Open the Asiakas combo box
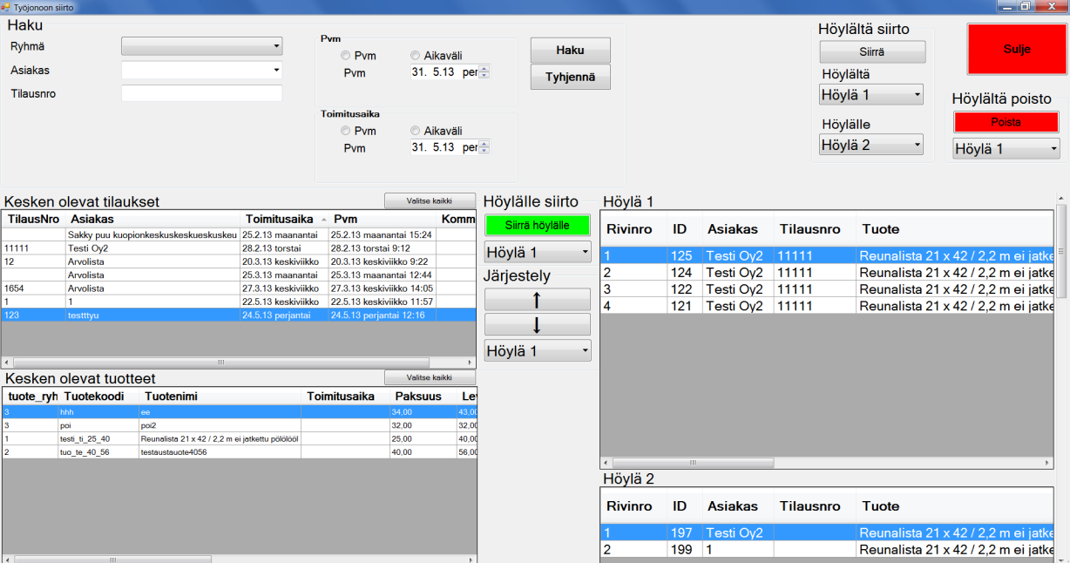Screen dimensions: 1070x563 click(x=201, y=70)
